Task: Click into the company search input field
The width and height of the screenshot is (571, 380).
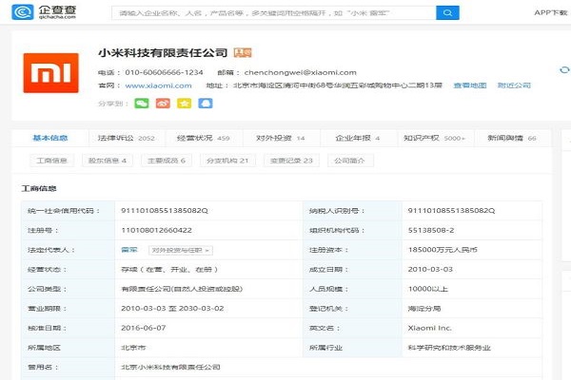Action: coord(271,12)
